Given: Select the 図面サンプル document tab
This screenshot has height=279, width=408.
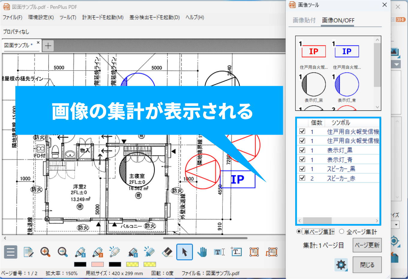Looking at the screenshot, I should (19, 45).
